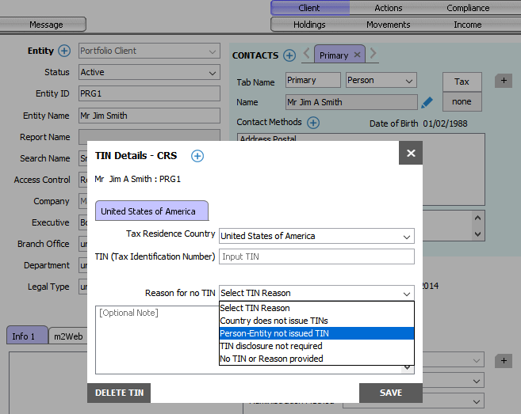Click the plus icon beside Contact Methods
The image size is (521, 414).
tap(313, 123)
